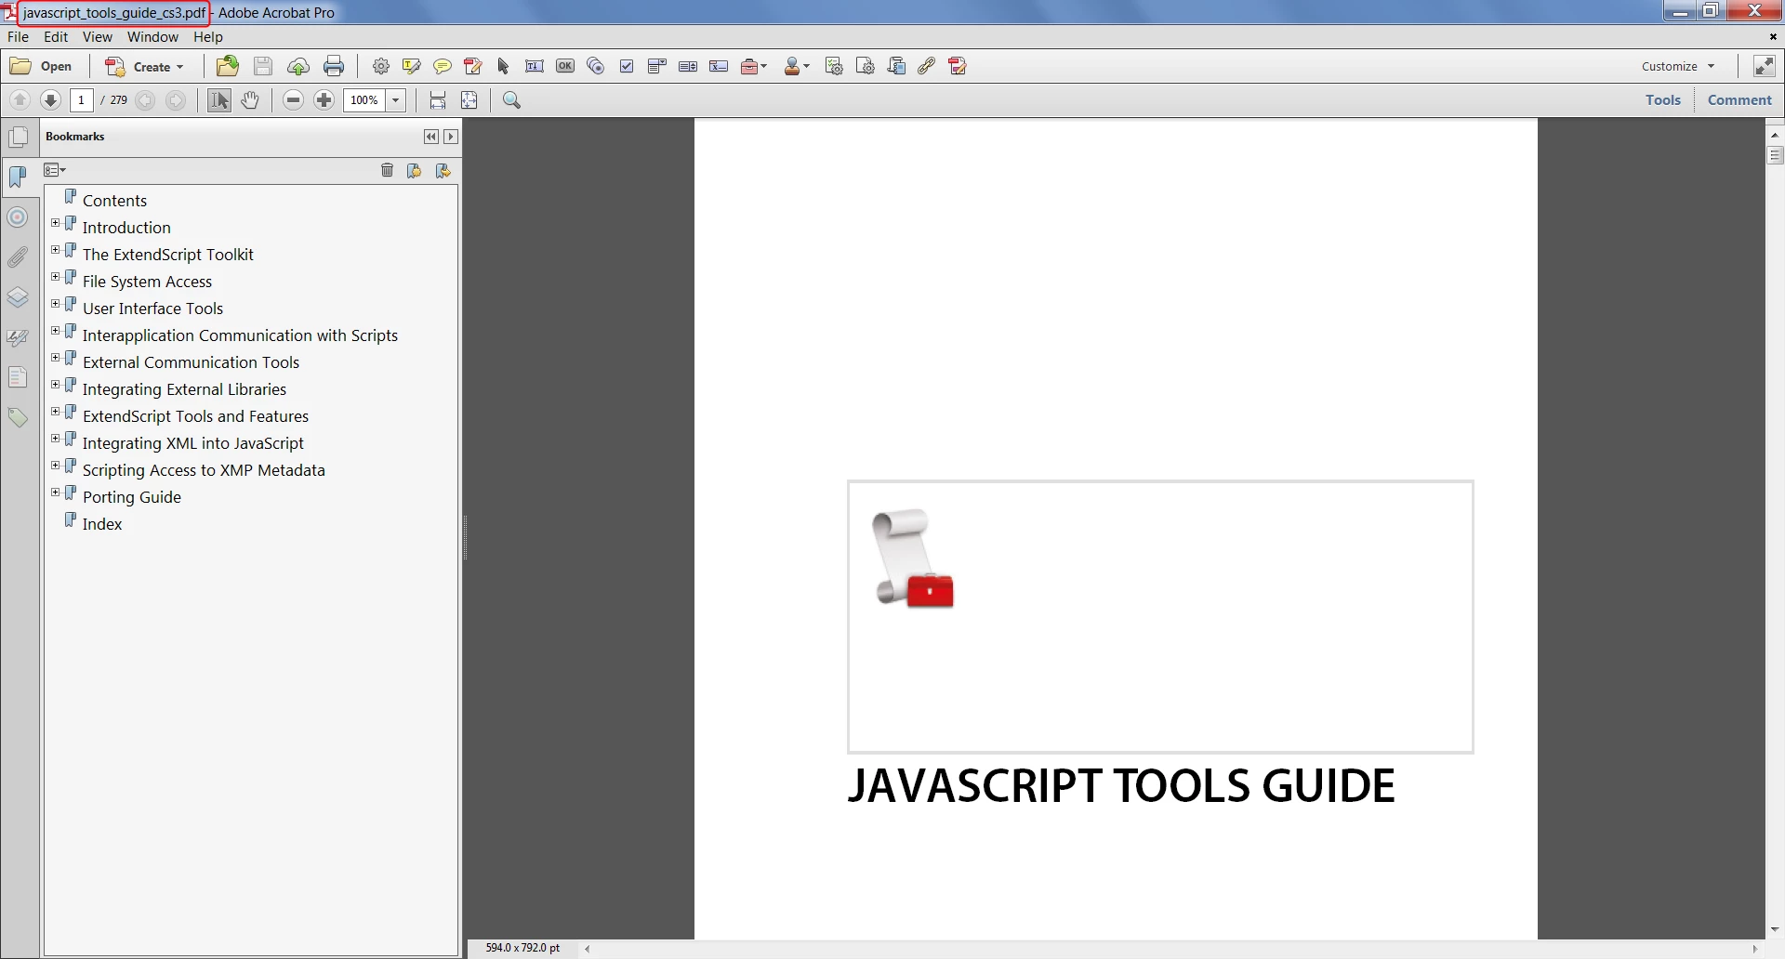Select the Check Box form tool
The image size is (1785, 959).
point(627,66)
